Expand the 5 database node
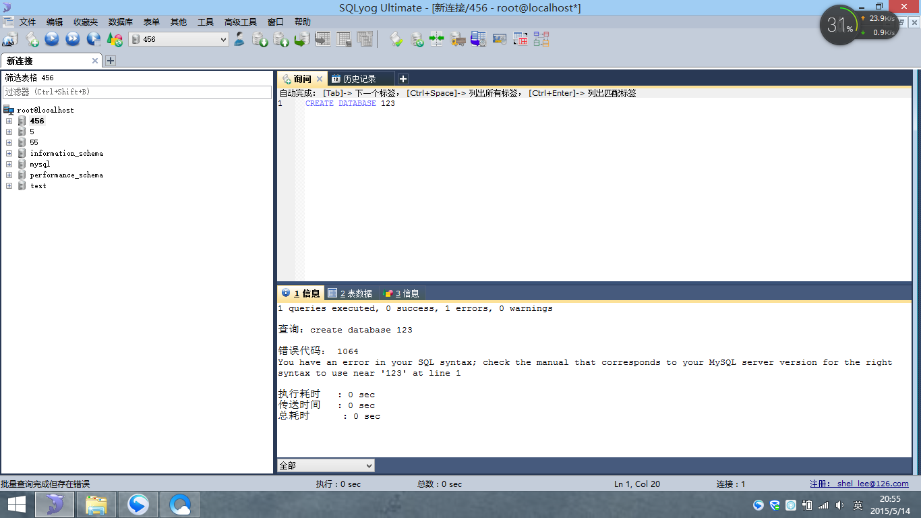Image resolution: width=921 pixels, height=518 pixels. click(9, 132)
